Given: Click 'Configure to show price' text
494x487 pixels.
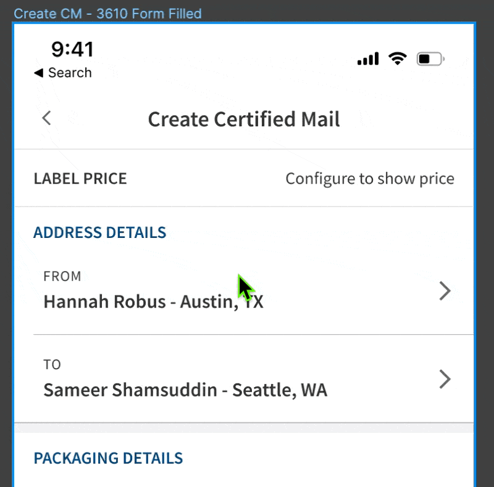Looking at the screenshot, I should (369, 179).
